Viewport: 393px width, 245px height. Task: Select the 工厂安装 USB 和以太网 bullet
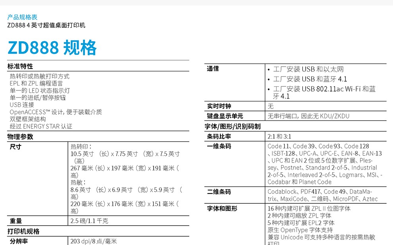point(308,69)
